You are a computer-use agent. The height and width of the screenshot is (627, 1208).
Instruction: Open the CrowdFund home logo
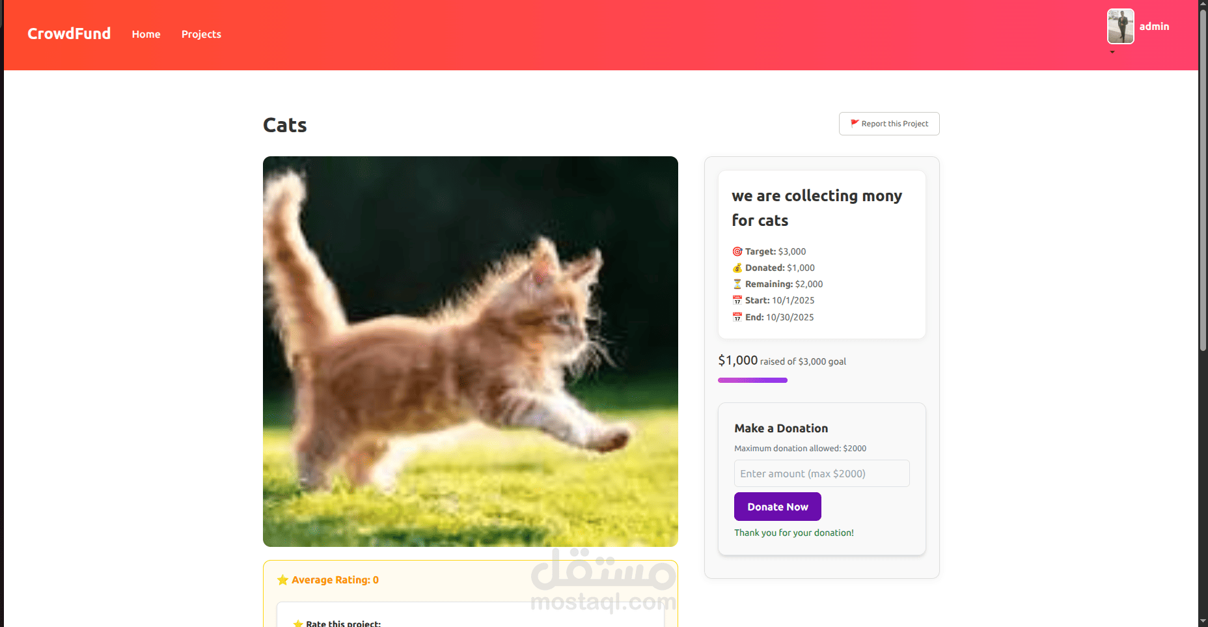pos(69,34)
